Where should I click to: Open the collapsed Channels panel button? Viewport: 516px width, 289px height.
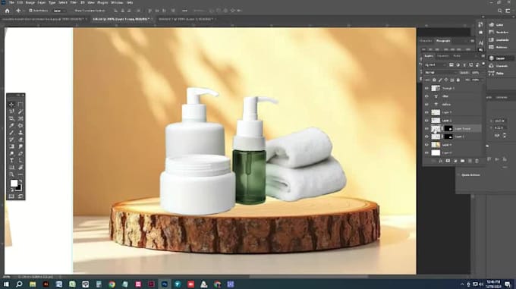499,66
